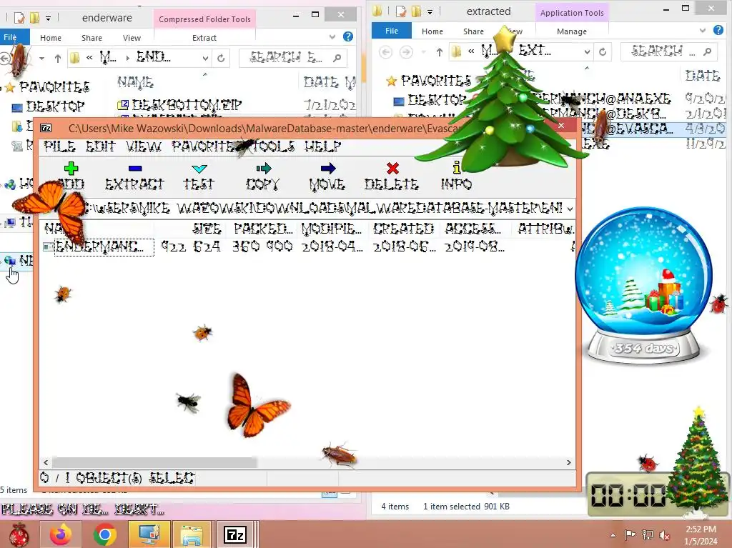Open the Help menu in 7-Zip

pos(322,146)
